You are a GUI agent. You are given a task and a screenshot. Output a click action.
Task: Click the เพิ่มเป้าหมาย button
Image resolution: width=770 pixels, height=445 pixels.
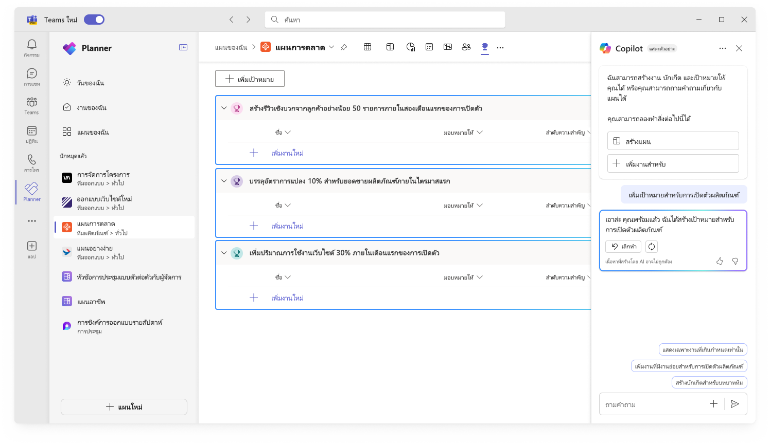tap(250, 79)
